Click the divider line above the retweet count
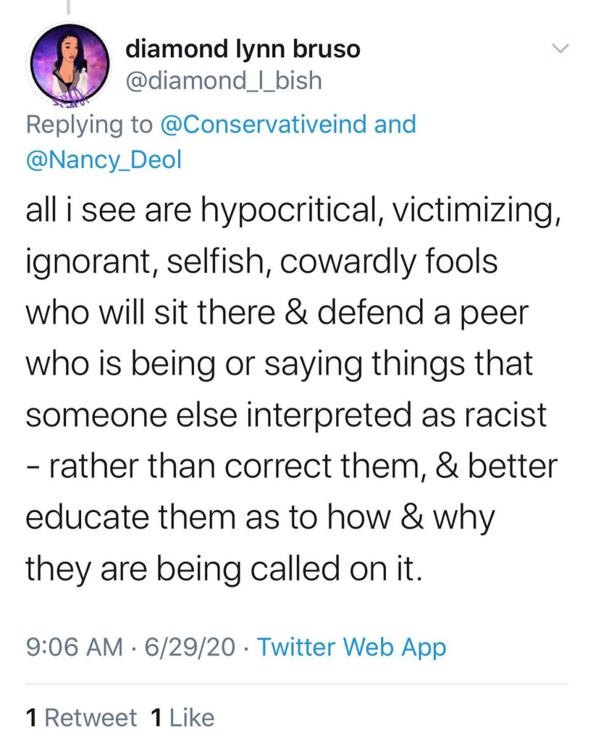This screenshot has width=593, height=741. [296, 683]
